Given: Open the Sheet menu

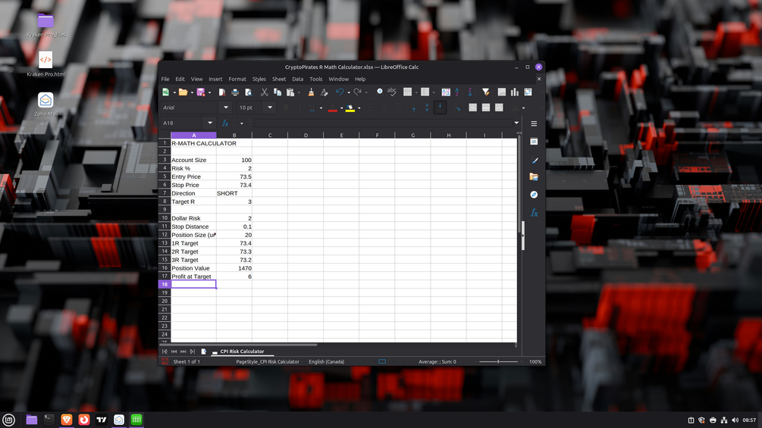Looking at the screenshot, I should (279, 79).
